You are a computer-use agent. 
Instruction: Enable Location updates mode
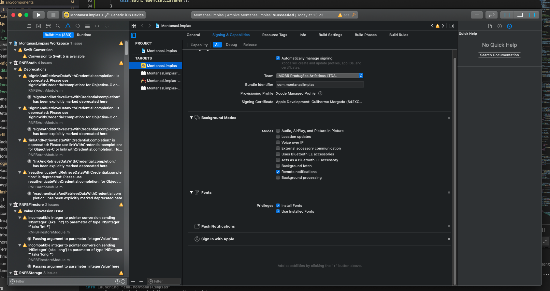[278, 137]
